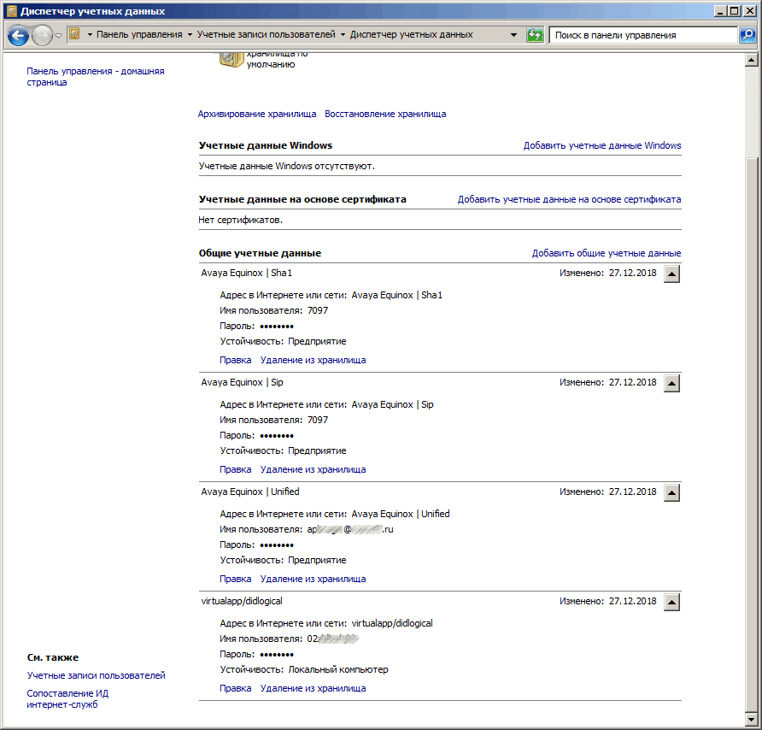Click 'Нет сертификатов.' text
The image size is (762, 730).
coord(241,220)
